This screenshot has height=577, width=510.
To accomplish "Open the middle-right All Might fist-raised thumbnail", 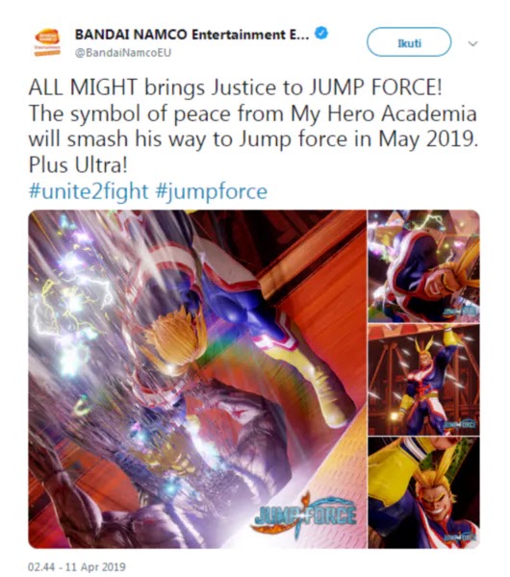I will [x=423, y=380].
